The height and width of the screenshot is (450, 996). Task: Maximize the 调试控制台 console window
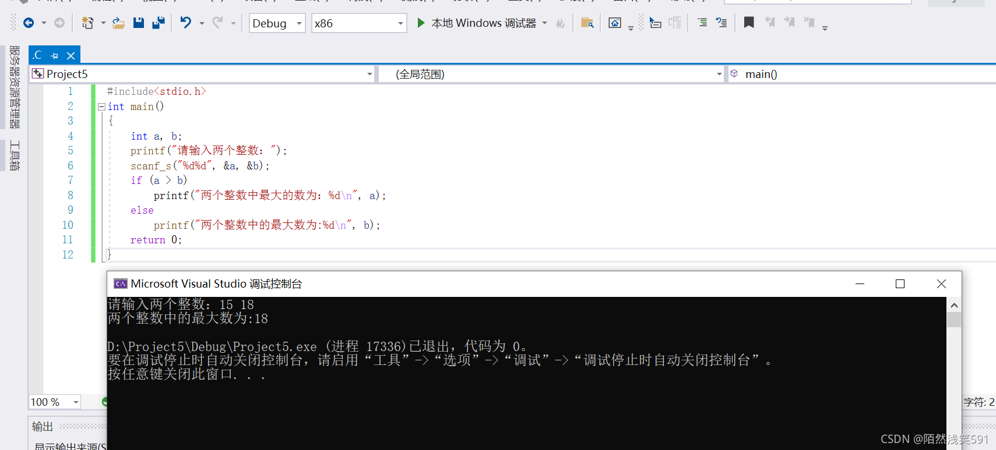coord(900,284)
